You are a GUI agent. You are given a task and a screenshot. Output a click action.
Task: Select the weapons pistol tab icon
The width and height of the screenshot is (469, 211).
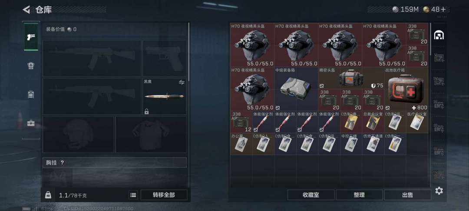(x=31, y=37)
